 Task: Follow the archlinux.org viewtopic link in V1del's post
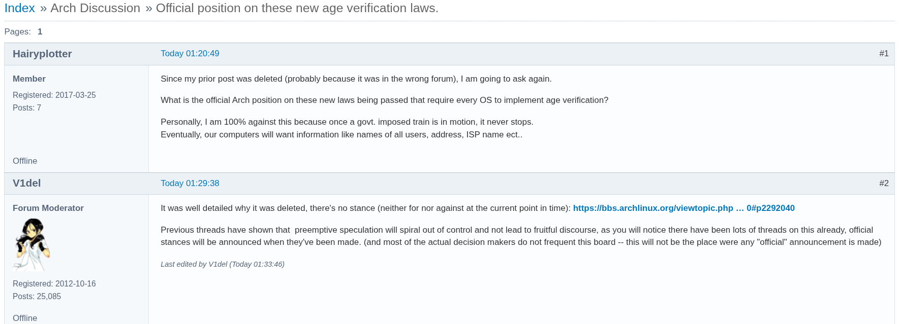(684, 207)
